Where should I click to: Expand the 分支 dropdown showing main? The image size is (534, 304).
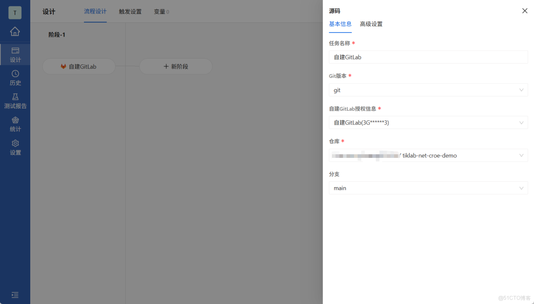pyautogui.click(x=428, y=188)
